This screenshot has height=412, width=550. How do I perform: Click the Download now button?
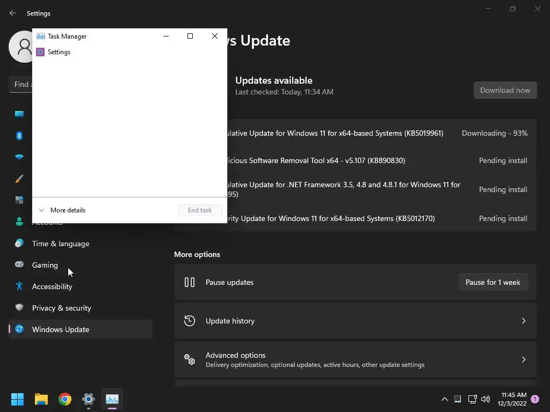[505, 90]
